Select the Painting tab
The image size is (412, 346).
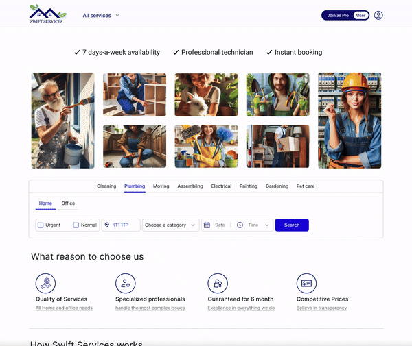[x=249, y=186]
